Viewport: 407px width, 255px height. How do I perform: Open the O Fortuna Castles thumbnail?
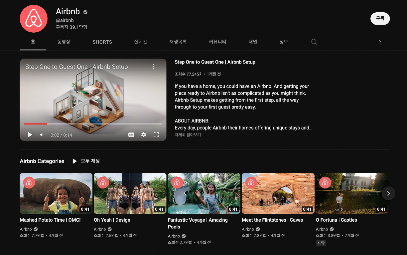352,193
